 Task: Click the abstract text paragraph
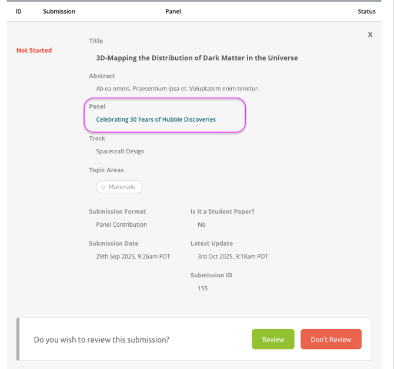tap(177, 89)
